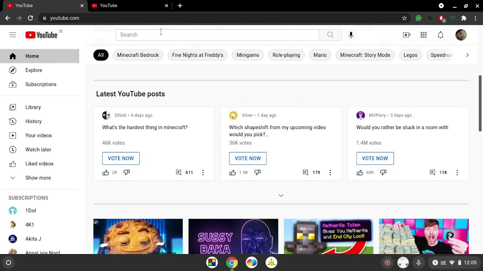This screenshot has width=483, height=271.
Task: Dislike MVPerry's post
Action: tap(383, 172)
